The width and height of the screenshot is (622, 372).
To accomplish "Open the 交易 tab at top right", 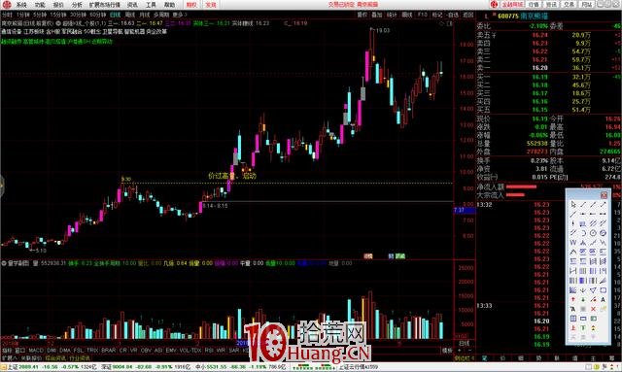I will coord(570,4).
